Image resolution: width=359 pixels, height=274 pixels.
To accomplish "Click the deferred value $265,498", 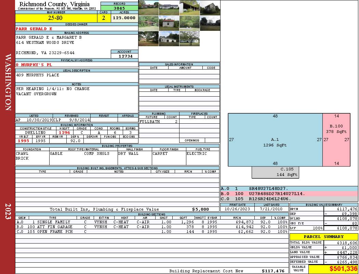I will [347, 262].
